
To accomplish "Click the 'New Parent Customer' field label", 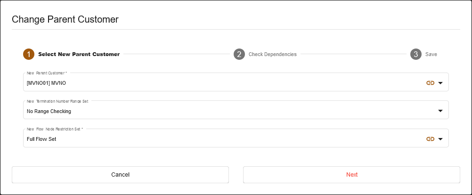I will tap(47, 73).
